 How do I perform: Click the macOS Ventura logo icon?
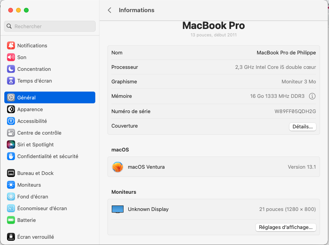click(118, 167)
